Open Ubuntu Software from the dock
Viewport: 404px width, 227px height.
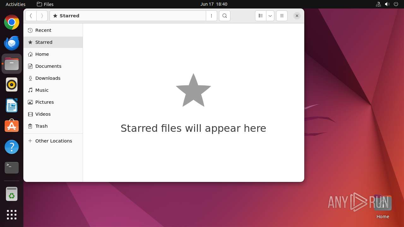click(x=12, y=126)
